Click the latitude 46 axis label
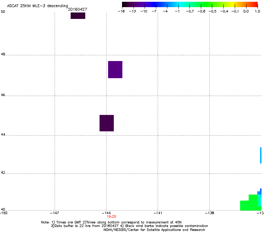 [x=3, y=95]
